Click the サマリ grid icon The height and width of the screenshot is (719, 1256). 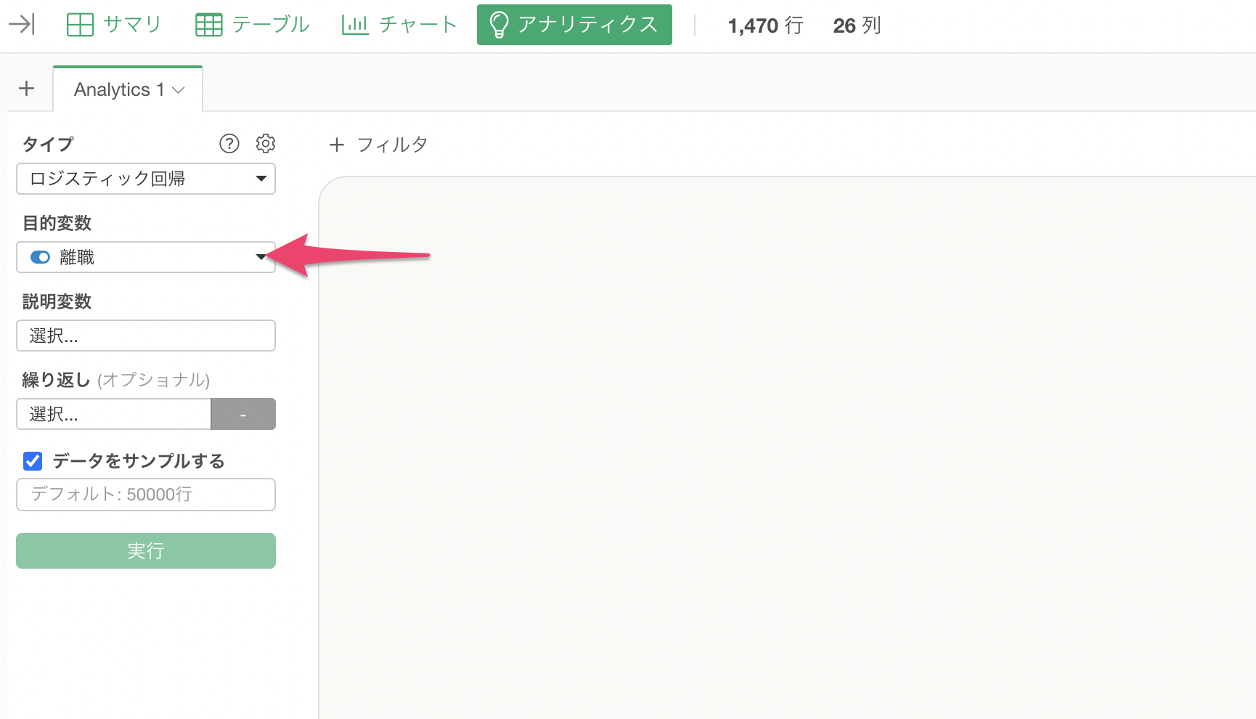click(x=80, y=25)
